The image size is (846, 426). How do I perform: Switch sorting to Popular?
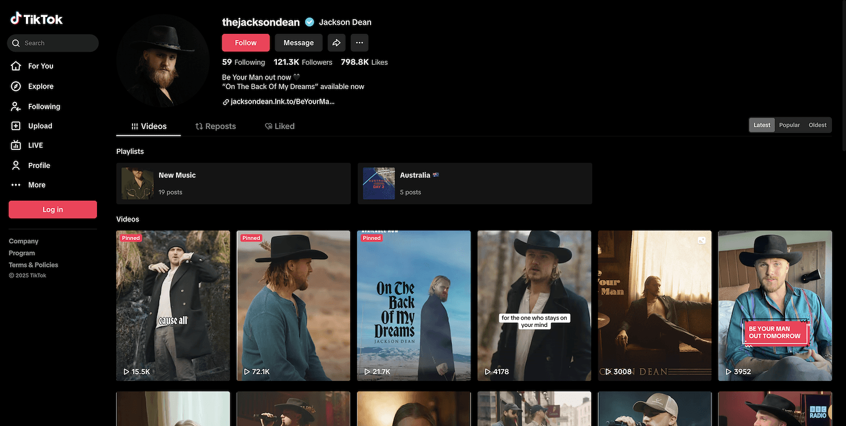tap(789, 125)
